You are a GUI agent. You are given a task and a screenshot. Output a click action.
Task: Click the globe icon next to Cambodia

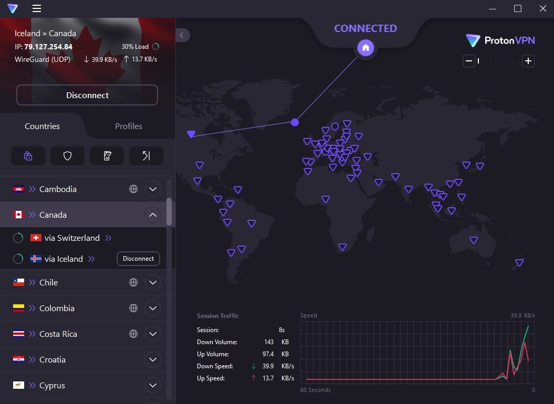click(133, 189)
